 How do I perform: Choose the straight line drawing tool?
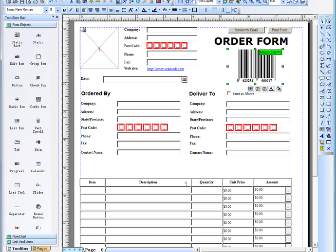pos(322,34)
